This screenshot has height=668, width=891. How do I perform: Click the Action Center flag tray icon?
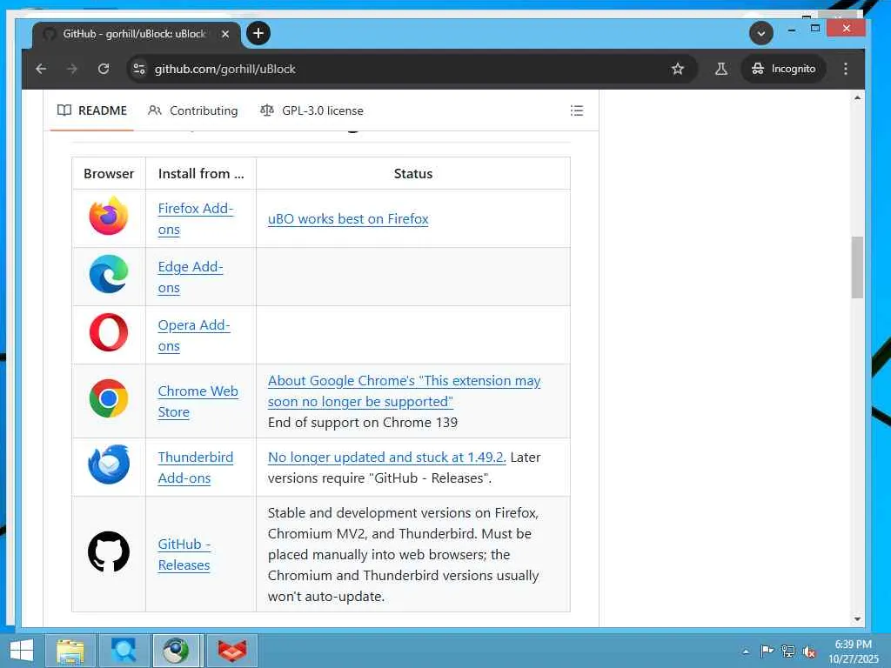767,651
